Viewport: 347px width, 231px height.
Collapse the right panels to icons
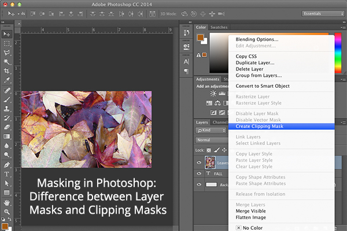tap(344, 23)
